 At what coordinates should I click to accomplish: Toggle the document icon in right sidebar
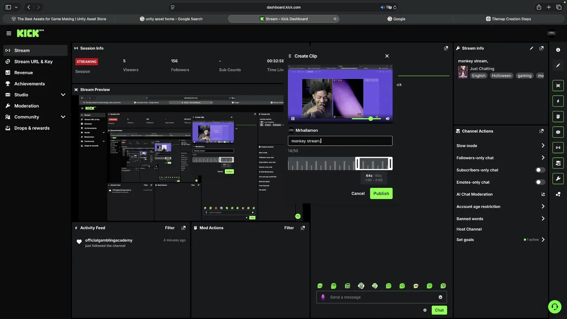coord(558,117)
